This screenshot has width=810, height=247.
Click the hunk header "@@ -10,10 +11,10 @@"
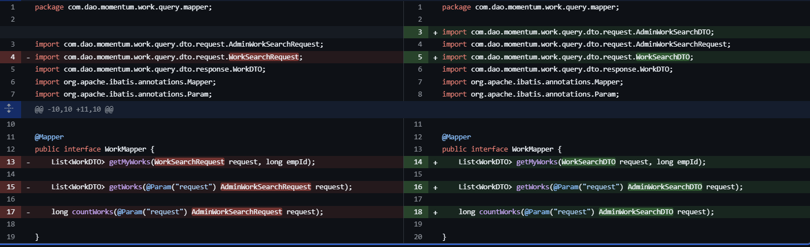coord(74,110)
